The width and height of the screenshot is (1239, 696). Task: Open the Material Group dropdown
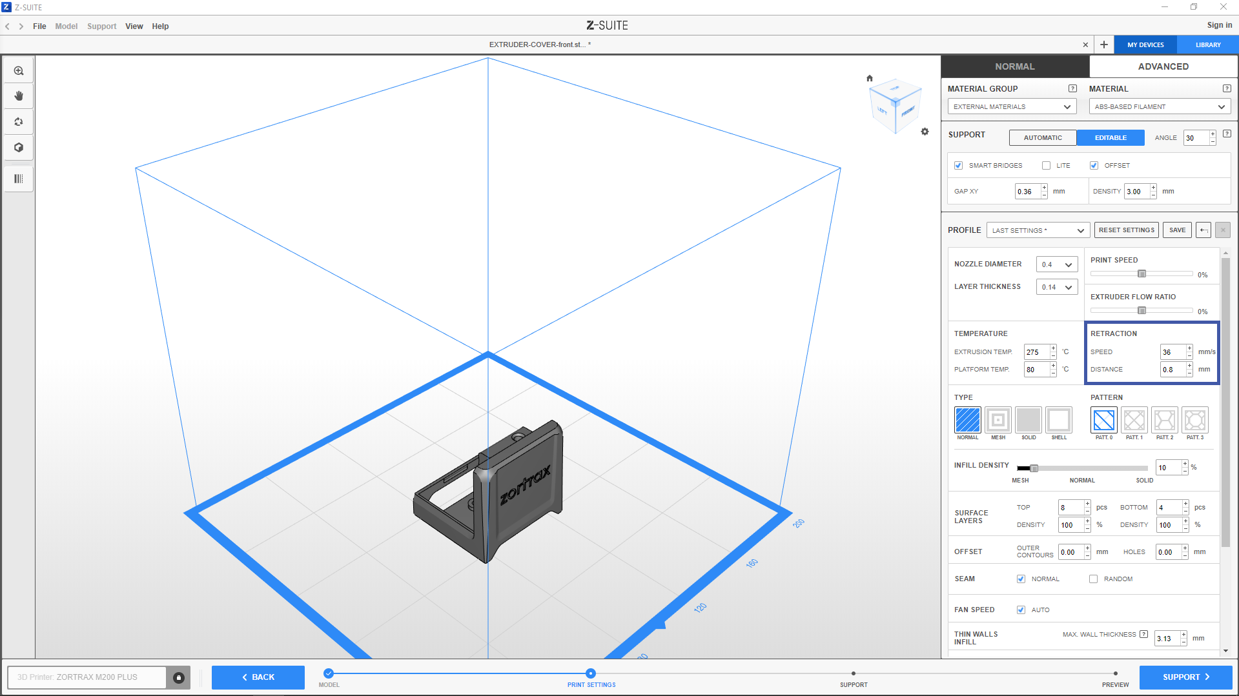(1011, 107)
